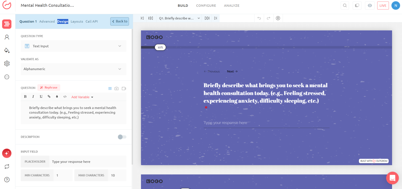The image size is (402, 189).
Task: Click the undo arrow in toolbar
Action: pyautogui.click(x=259, y=18)
